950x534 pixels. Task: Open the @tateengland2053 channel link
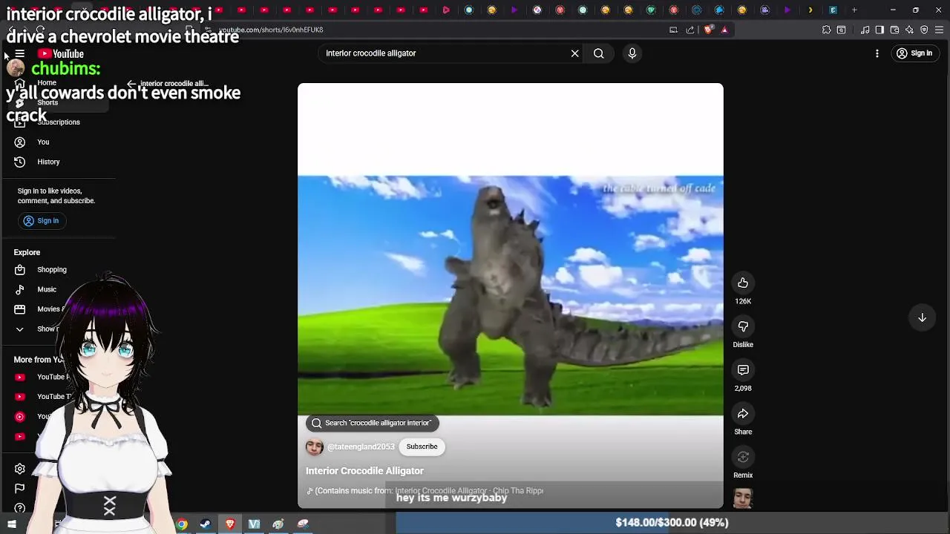[x=361, y=446]
